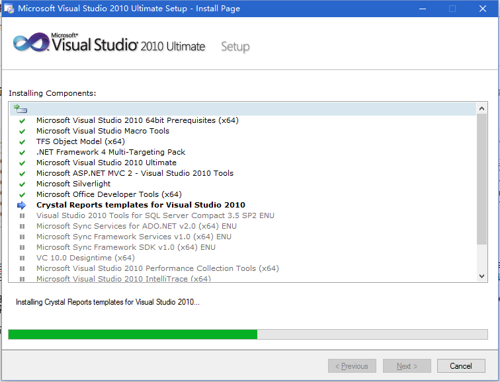Click the Installing Components label
500x382 pixels.
tap(52, 93)
